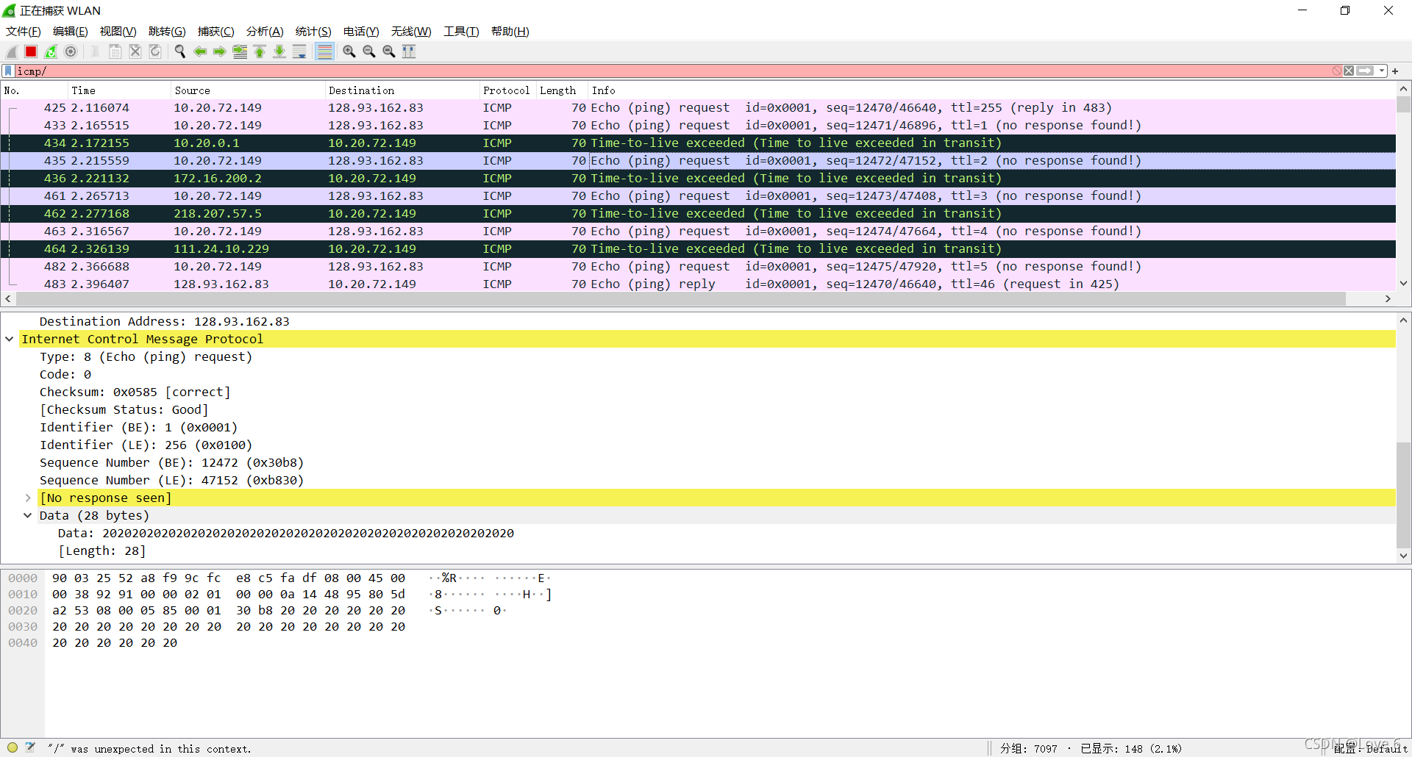Zoom in on packet text
Image resolution: width=1412 pixels, height=757 pixels.
(349, 51)
